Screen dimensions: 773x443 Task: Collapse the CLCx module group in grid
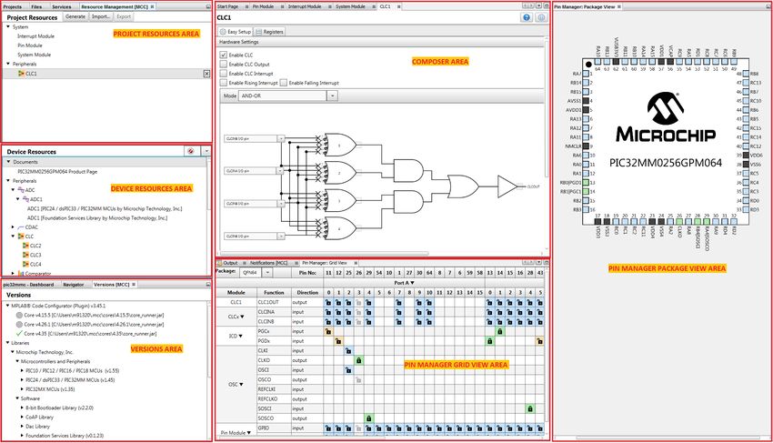pyautogui.click(x=242, y=317)
